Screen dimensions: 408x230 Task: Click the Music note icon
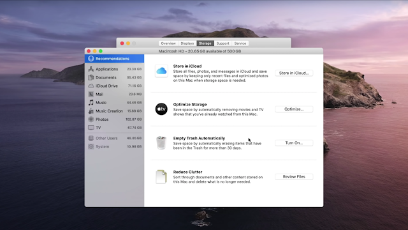pyautogui.click(x=91, y=102)
